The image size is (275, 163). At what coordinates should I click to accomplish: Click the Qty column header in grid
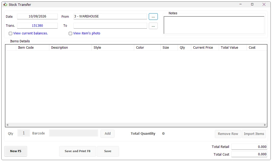coord(185,48)
